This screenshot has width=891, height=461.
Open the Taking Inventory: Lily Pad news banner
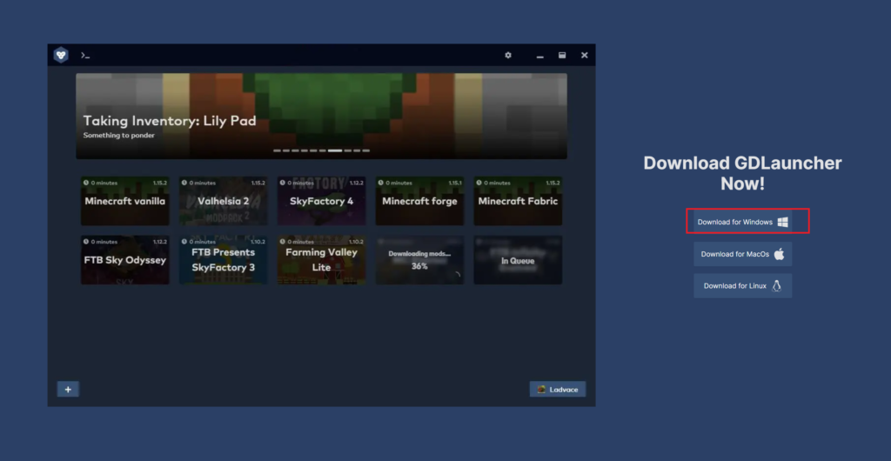coord(321,115)
